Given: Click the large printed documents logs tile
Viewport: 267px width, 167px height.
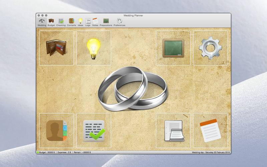Looking at the screenshot, I should [x=173, y=131].
